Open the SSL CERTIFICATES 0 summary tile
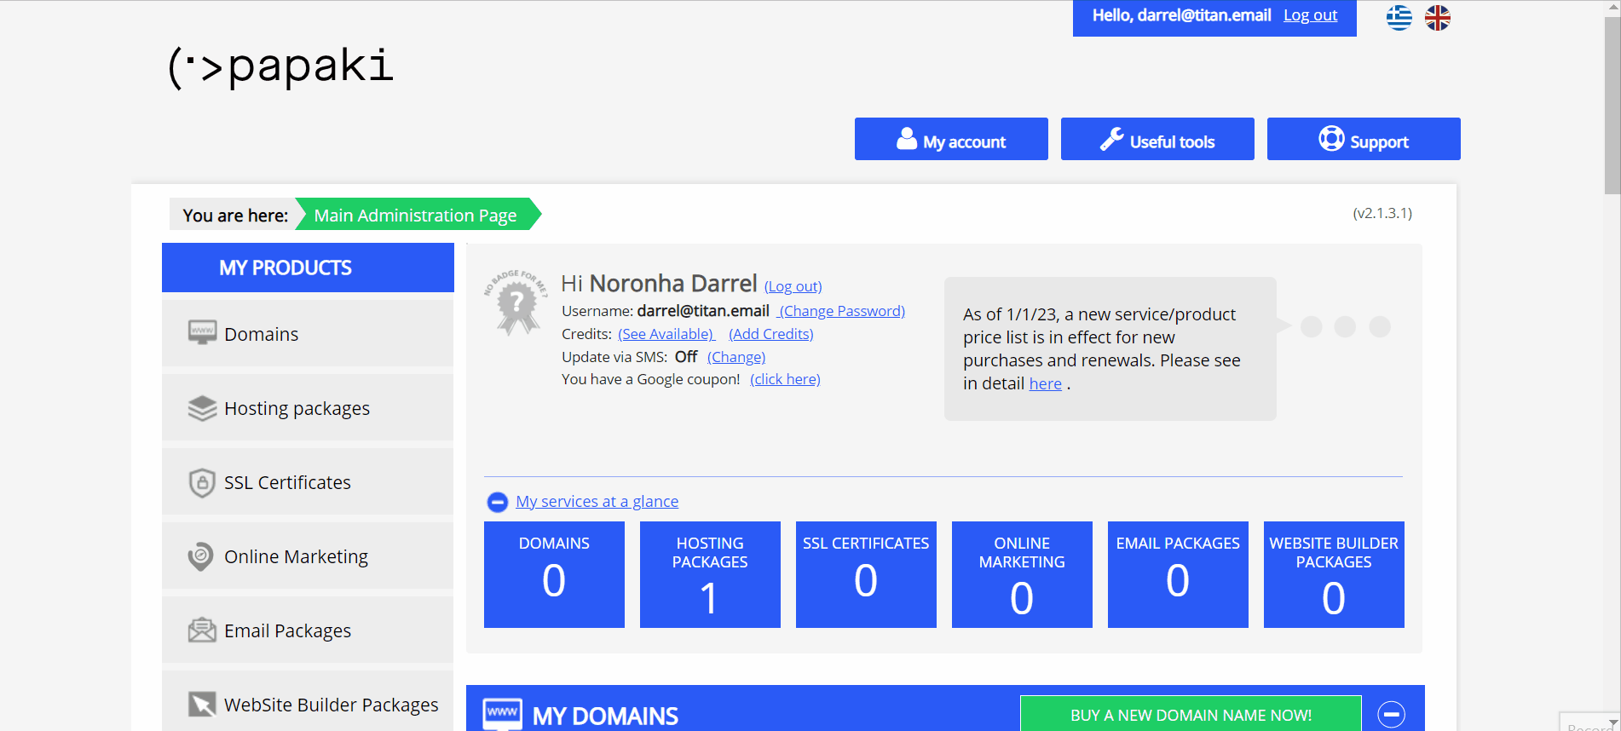The width and height of the screenshot is (1621, 731). point(866,574)
